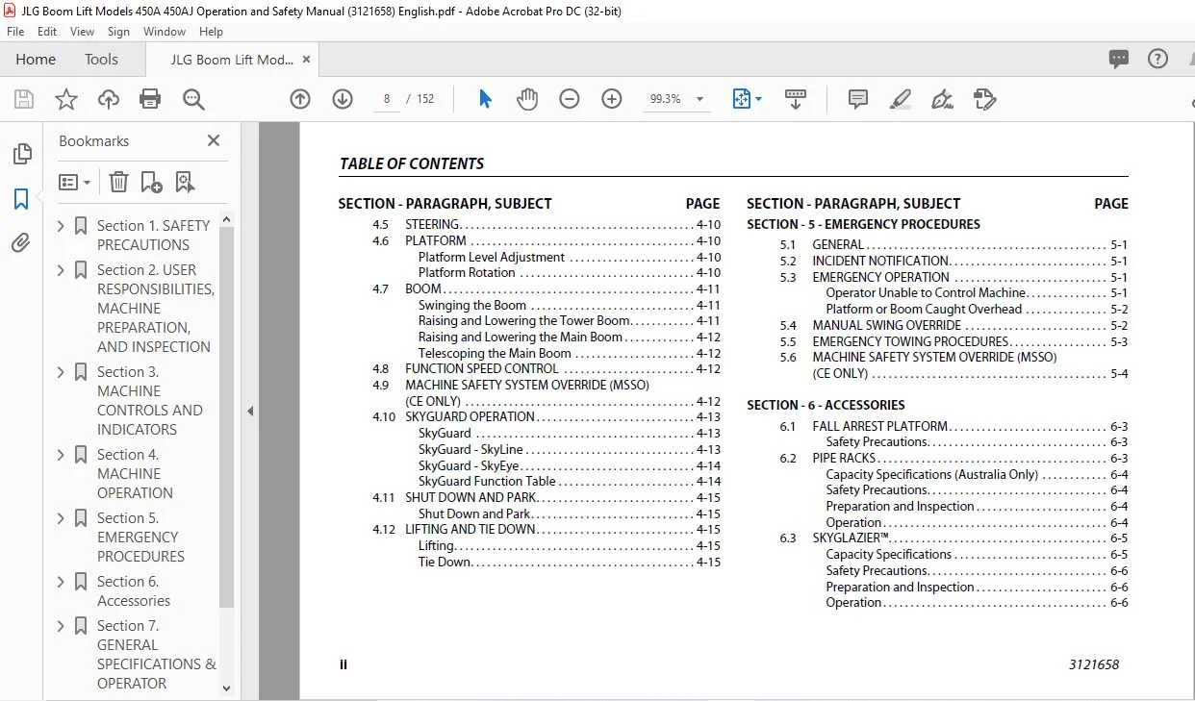Select the Highlight text pen tool
The height and width of the screenshot is (701, 1195).
tap(901, 99)
